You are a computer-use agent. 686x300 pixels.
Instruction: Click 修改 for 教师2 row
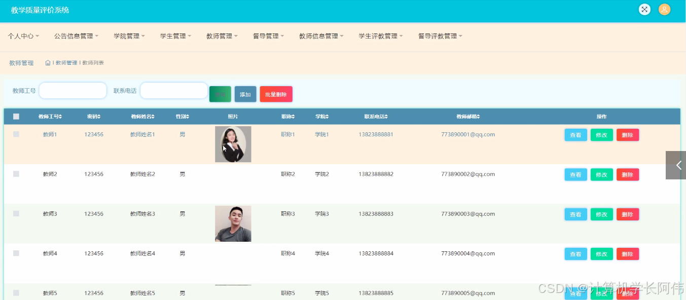(x=602, y=174)
